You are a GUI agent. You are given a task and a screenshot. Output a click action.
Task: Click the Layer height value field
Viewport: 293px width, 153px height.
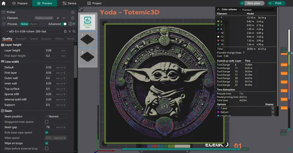pyautogui.click(x=56, y=50)
